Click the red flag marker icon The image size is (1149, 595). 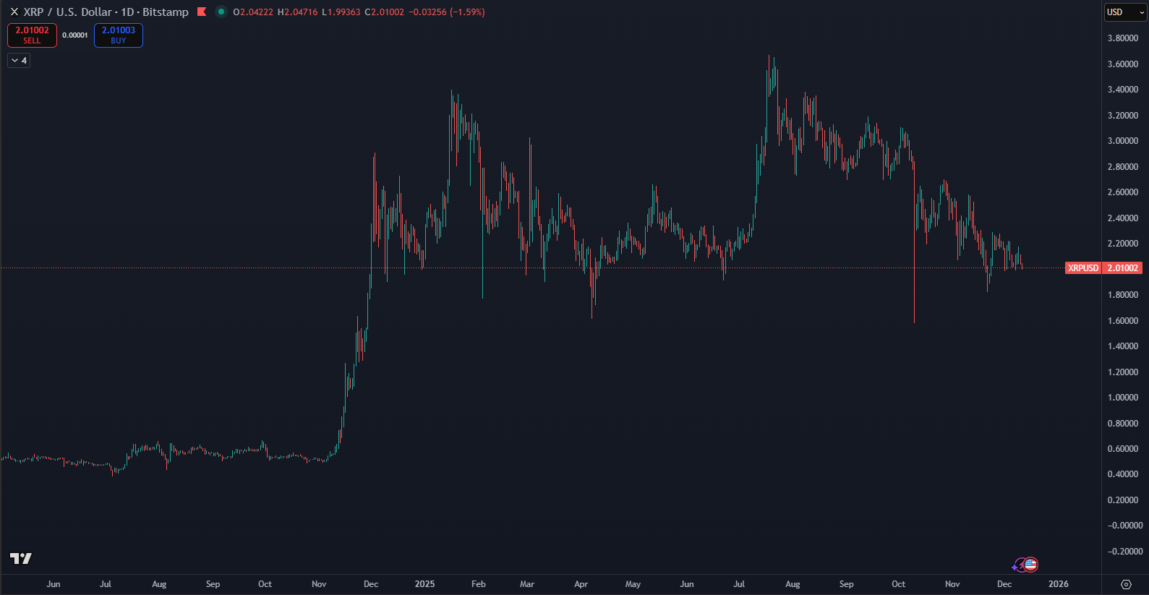point(202,12)
